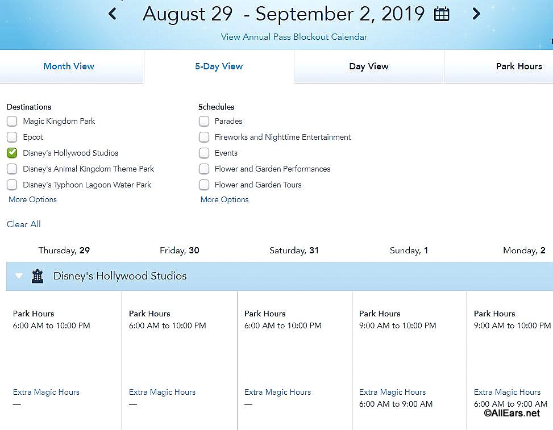Open Saturday's Extra Magic Hours link
The image size is (553, 430).
pos(277,392)
